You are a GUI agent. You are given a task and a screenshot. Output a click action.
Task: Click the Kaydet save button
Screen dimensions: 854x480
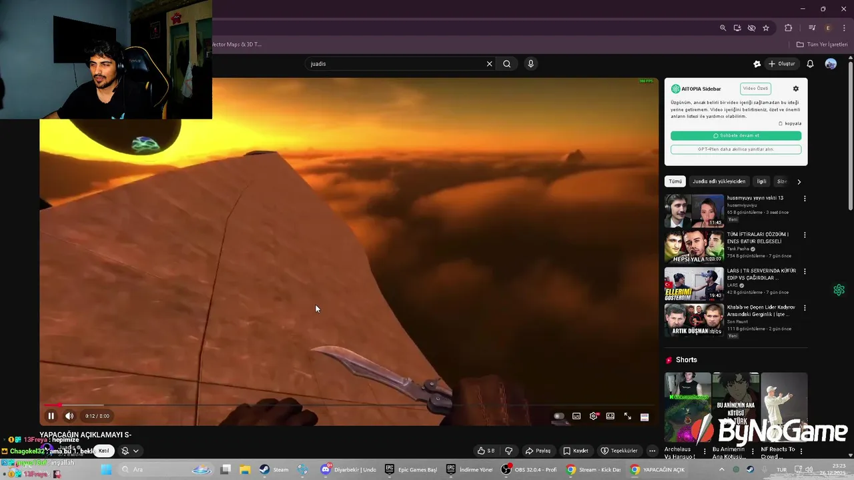pos(576,451)
